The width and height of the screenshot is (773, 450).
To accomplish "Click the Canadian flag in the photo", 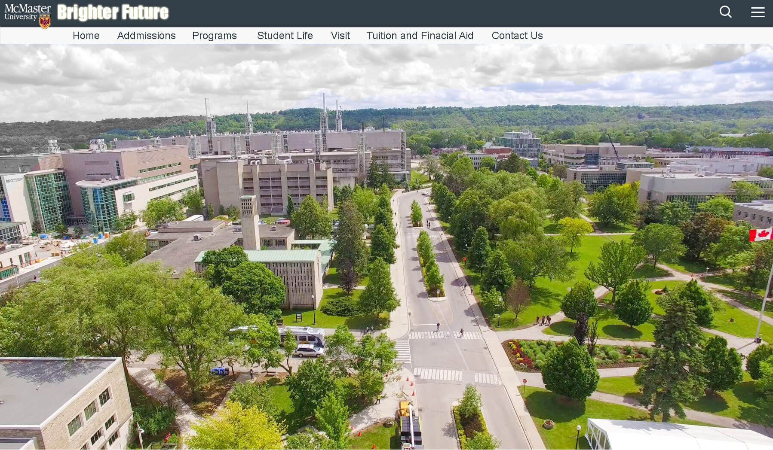I will (761, 235).
